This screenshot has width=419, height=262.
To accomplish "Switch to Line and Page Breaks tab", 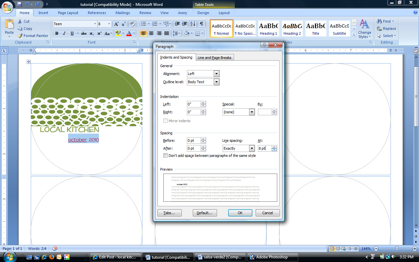I will [214, 58].
